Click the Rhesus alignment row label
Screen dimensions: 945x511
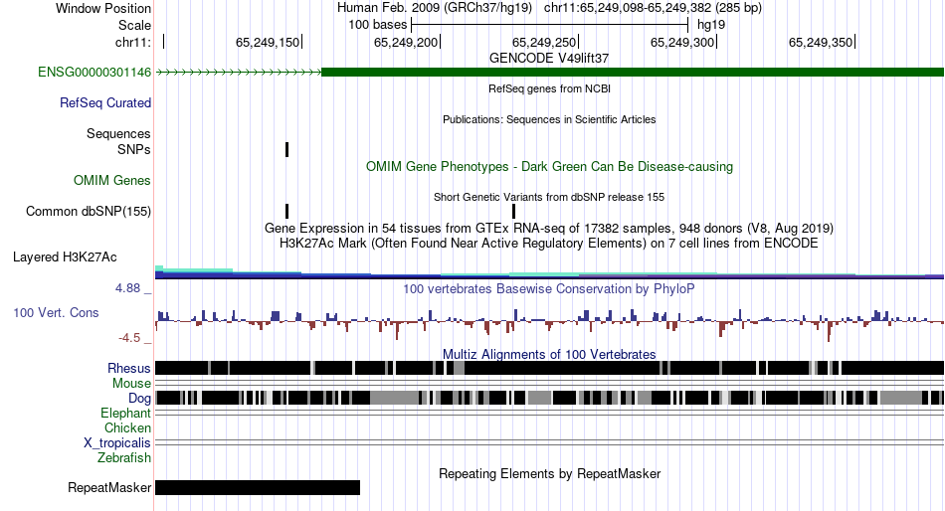(x=129, y=368)
